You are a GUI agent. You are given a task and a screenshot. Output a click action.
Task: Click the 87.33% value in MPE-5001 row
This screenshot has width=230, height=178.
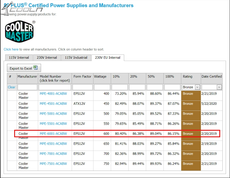[x=173, y=113]
